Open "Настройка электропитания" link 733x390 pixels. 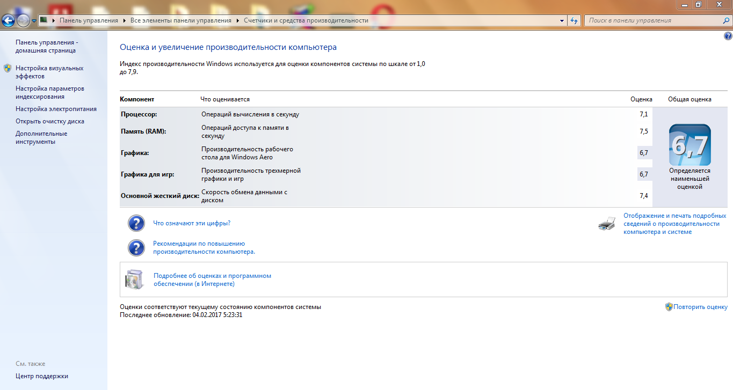click(x=56, y=109)
